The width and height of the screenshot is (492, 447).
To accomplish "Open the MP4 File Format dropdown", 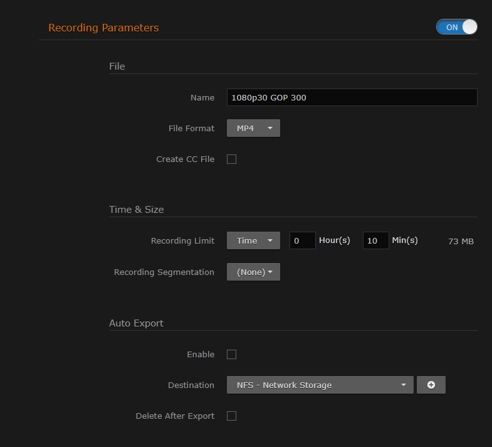I will click(253, 128).
